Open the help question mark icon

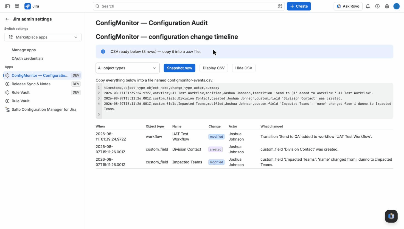click(377, 6)
